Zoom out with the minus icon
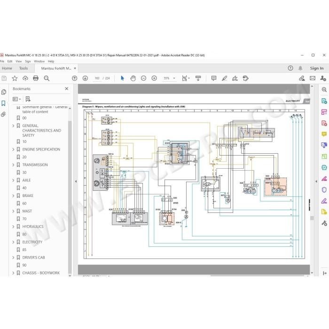Viewport: 329px width, 329px height. pyautogui.click(x=143, y=78)
